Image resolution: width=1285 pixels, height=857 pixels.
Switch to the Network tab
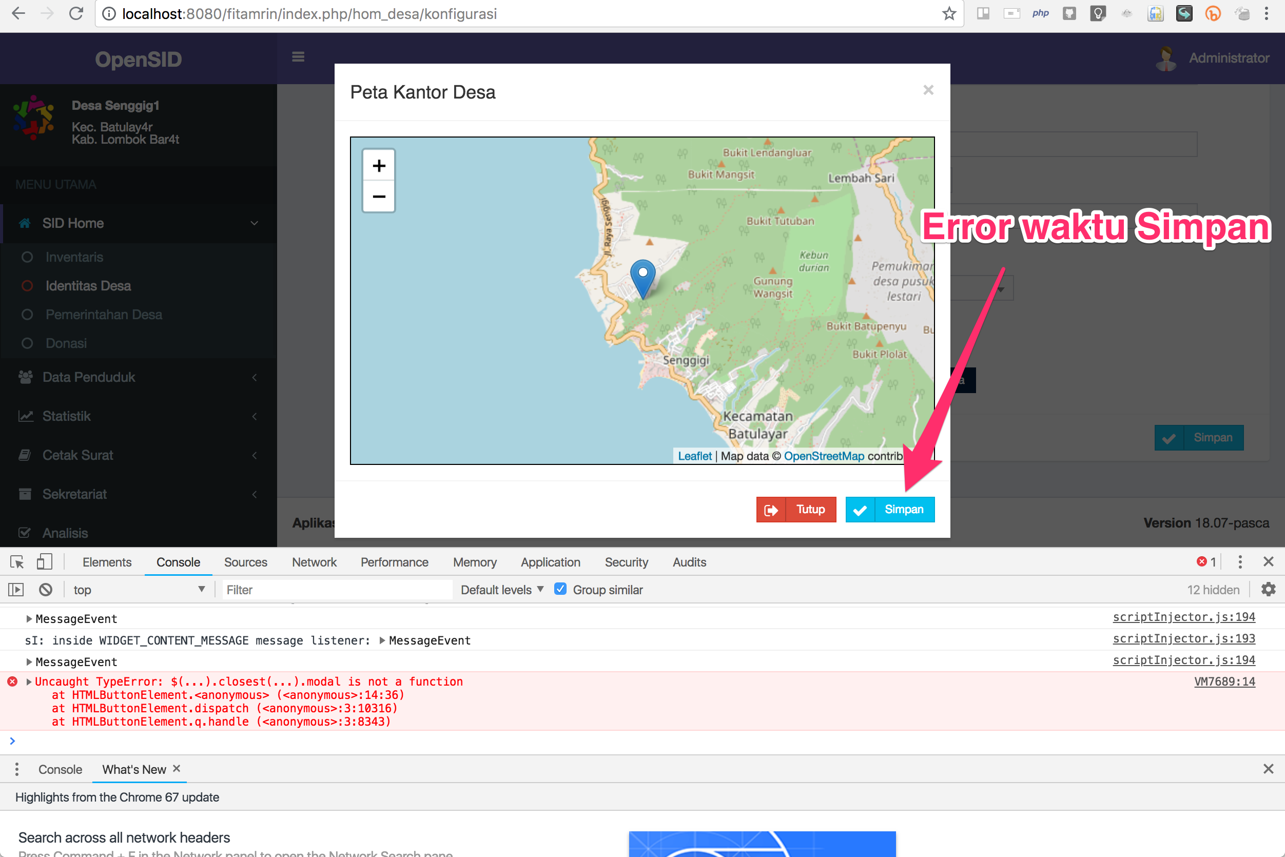(x=314, y=562)
